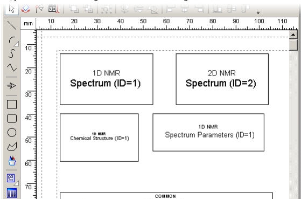This screenshot has width=301, height=199.
Task: Select the Ellipse circle tool
Action: [x=12, y=133]
